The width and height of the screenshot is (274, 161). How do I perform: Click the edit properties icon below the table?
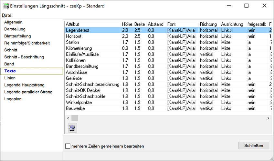[x=72, y=128]
